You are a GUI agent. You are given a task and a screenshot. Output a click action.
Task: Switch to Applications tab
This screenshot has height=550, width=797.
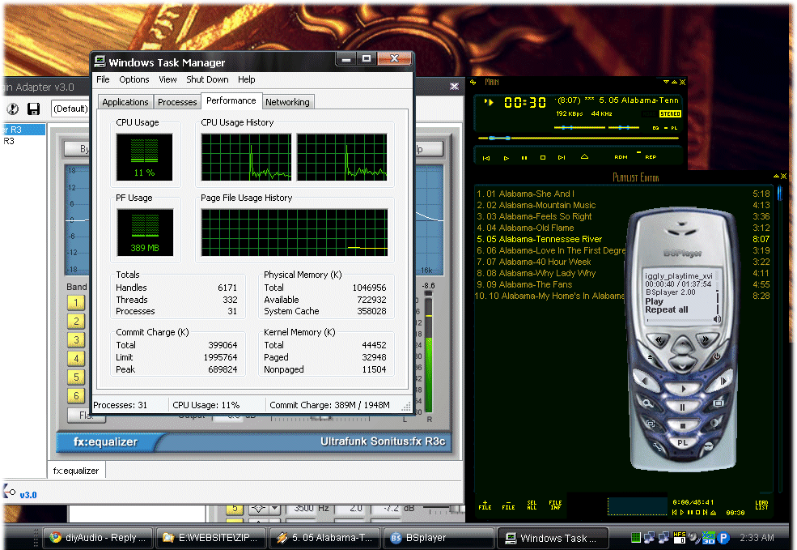(125, 102)
